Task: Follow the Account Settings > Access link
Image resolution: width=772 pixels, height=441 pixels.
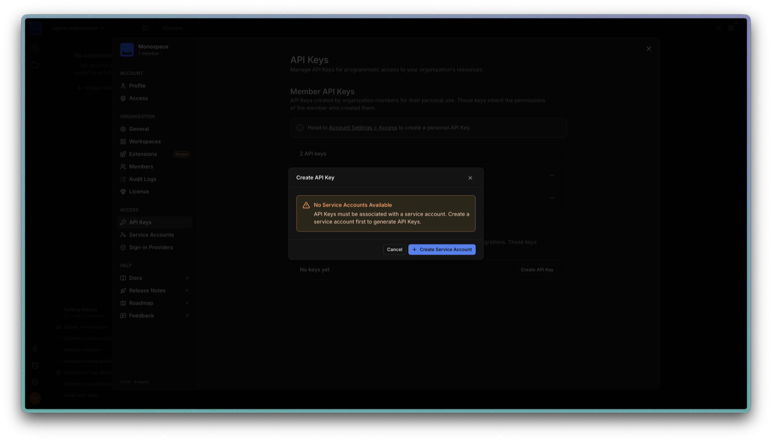Action: coord(363,128)
